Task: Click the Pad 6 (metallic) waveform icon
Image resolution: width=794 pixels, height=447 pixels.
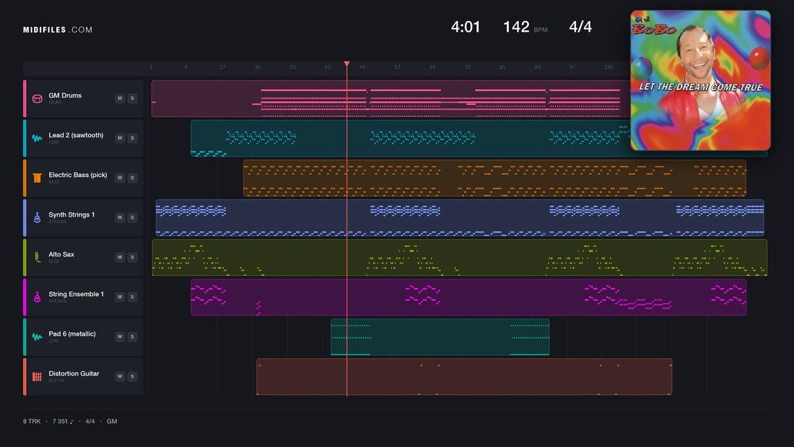Action: 37,337
